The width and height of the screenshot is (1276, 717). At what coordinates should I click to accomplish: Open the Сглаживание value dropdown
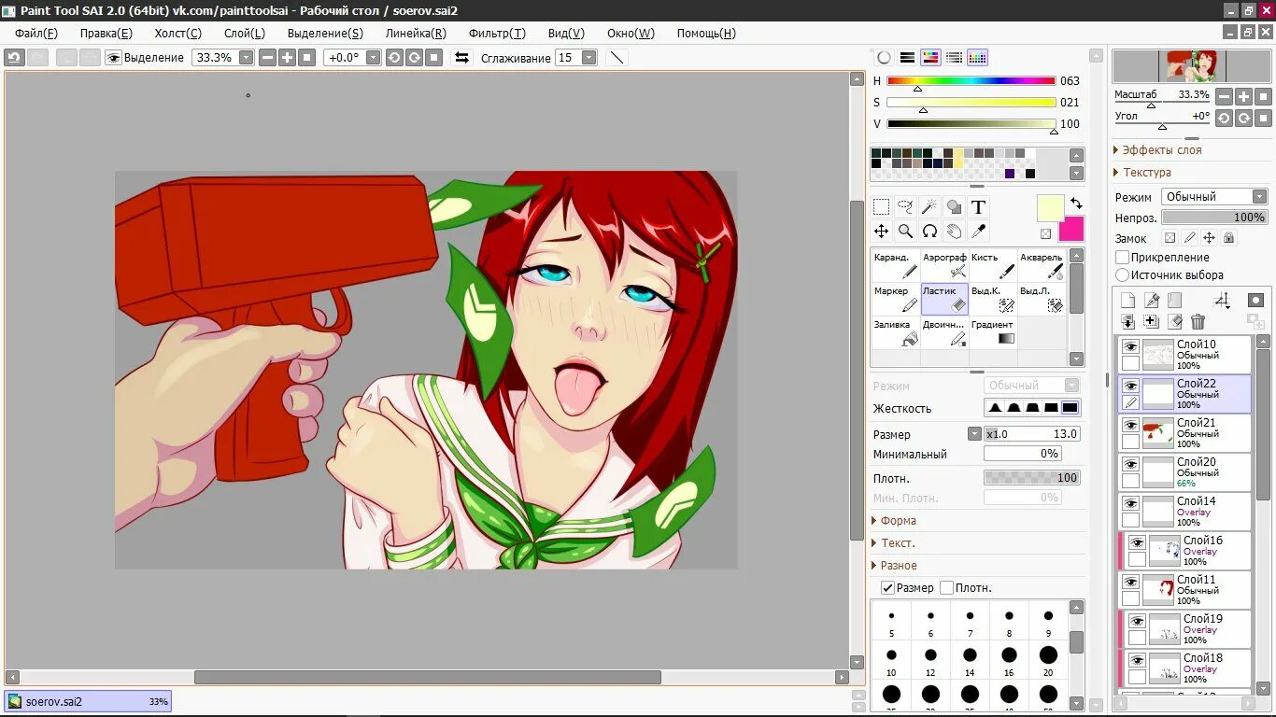[x=588, y=58]
